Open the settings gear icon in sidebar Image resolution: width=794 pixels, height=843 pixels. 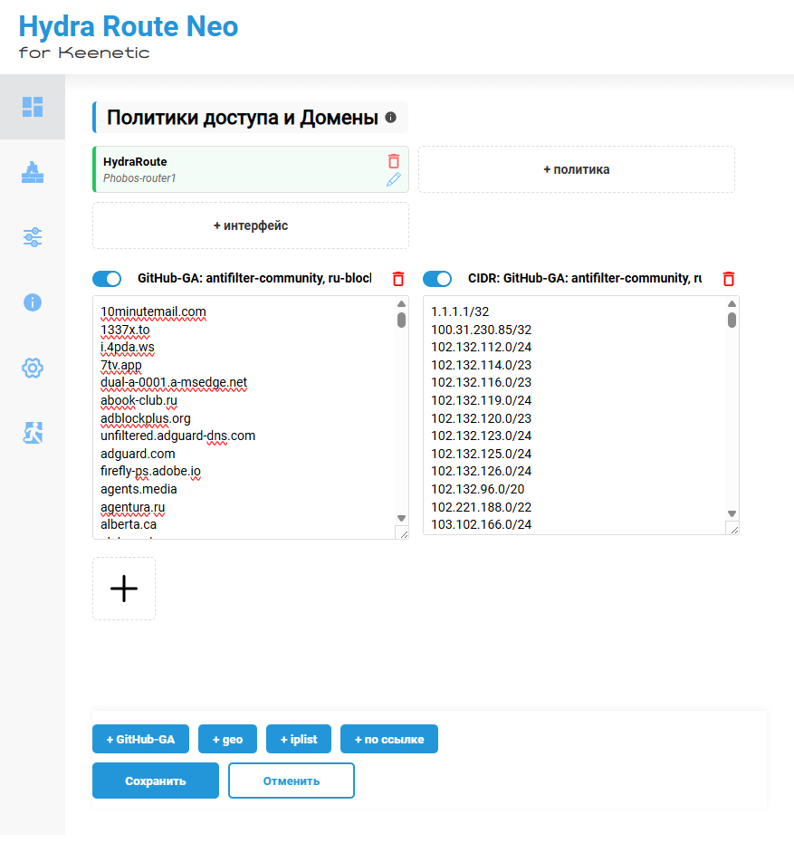[33, 368]
